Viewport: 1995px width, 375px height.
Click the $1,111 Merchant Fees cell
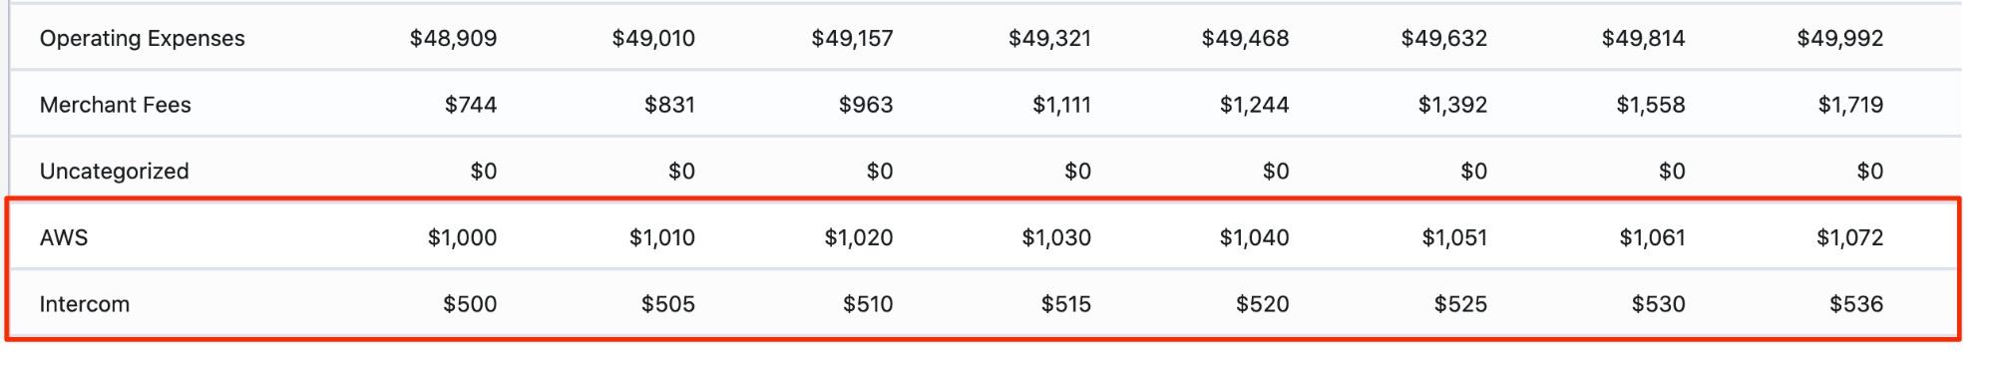(x=1061, y=105)
